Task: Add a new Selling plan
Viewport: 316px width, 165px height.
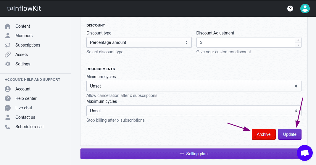Action: pos(194,154)
